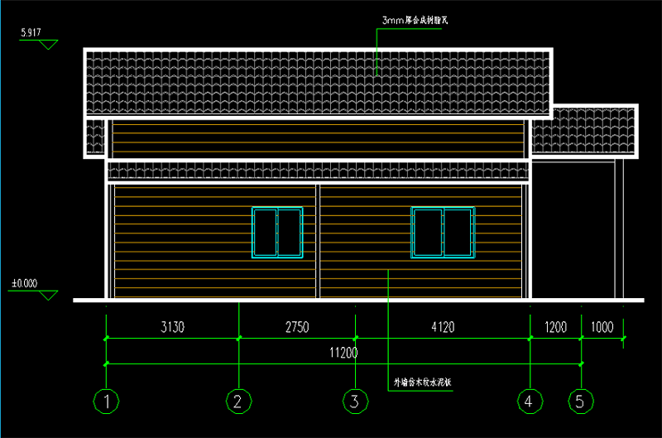The width and height of the screenshot is (662, 438).
Task: Select the overall 11200 dimension text
Action: coord(343,353)
